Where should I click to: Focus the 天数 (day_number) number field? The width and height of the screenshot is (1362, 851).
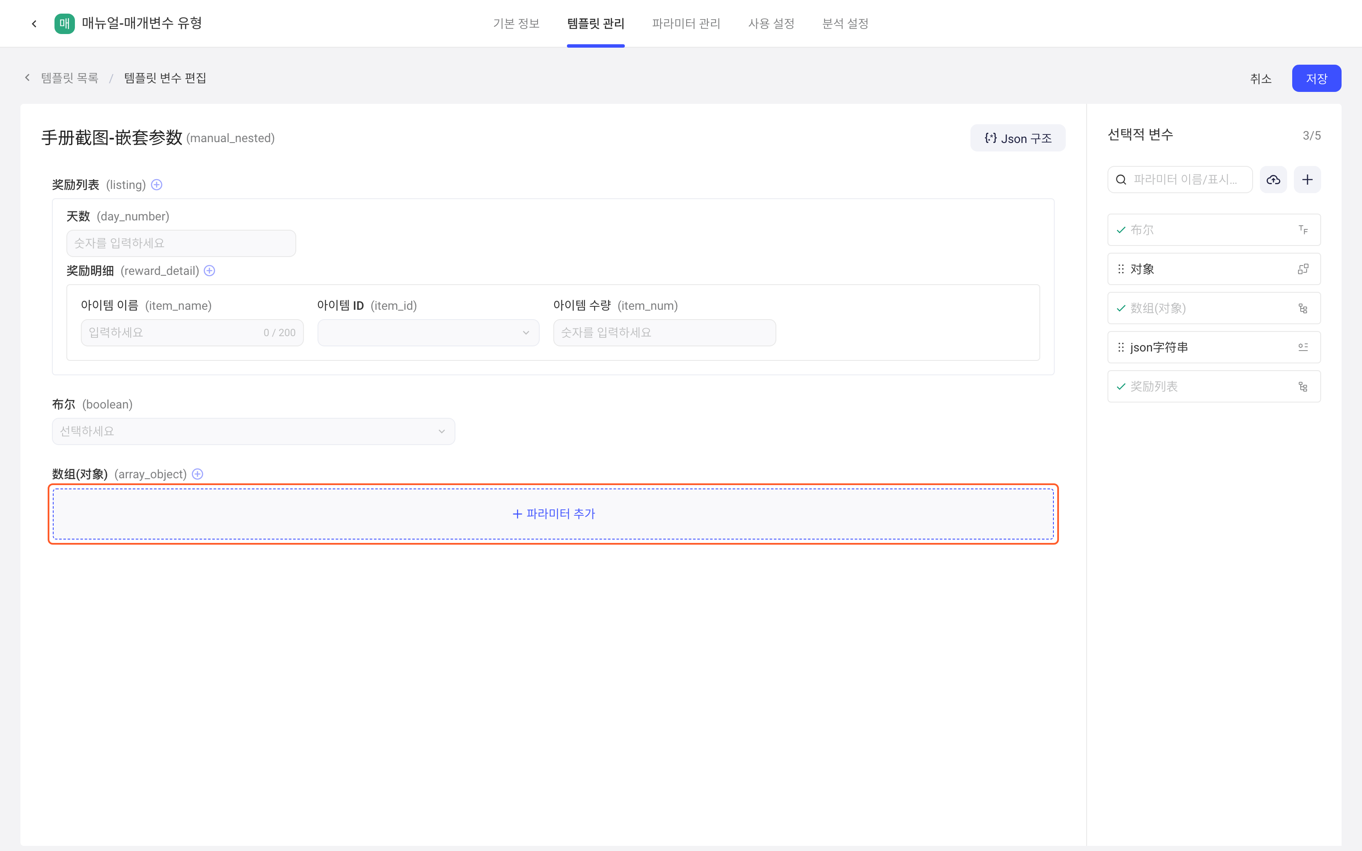point(181,243)
